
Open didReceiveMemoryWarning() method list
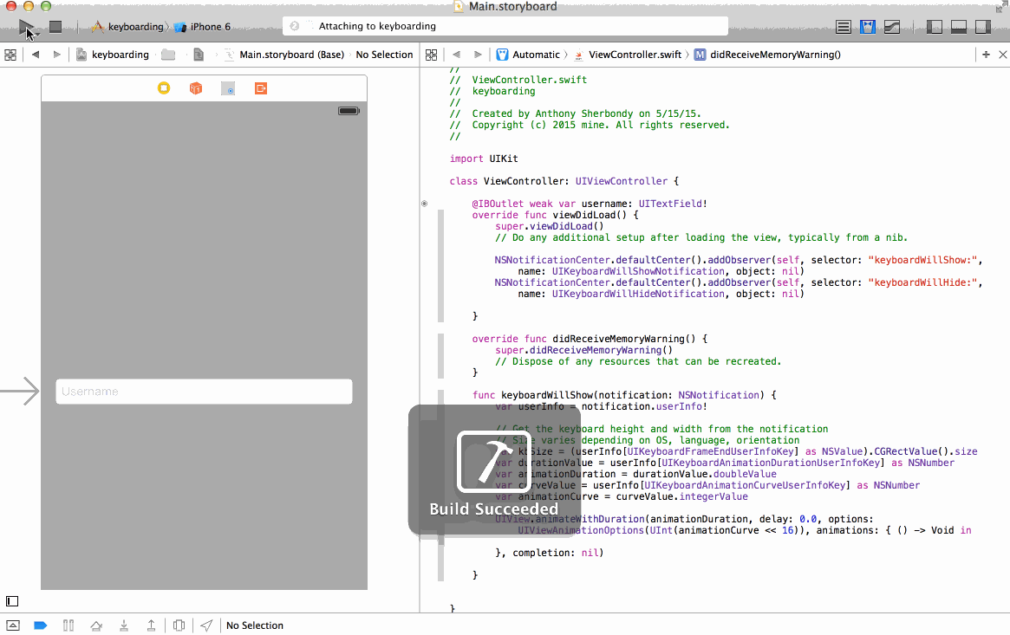[x=767, y=55]
